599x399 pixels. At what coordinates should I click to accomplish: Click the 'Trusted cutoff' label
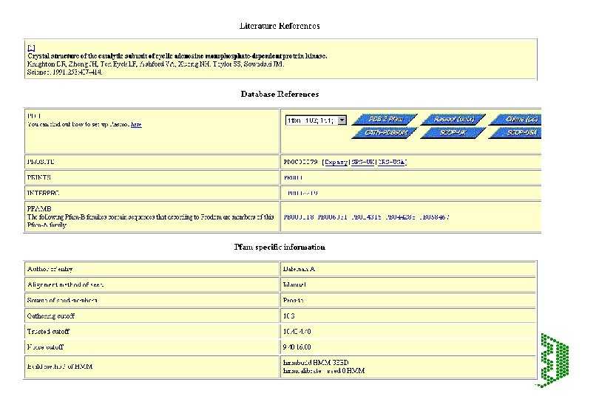tap(48, 332)
